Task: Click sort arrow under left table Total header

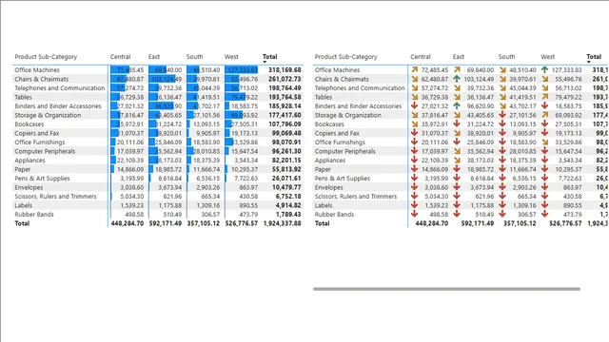Action: click(265, 62)
